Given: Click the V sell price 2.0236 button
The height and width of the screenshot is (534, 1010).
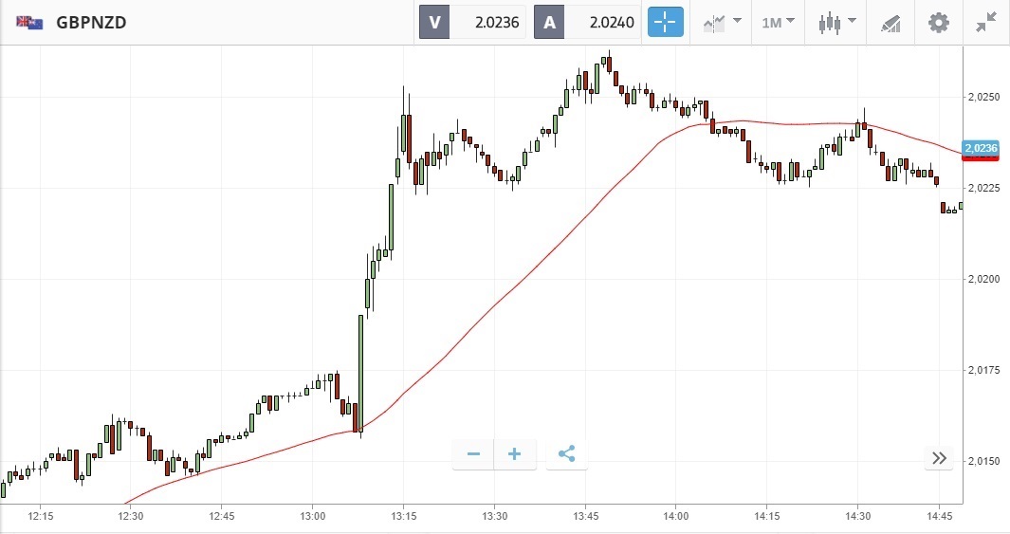Looking at the screenshot, I should [472, 22].
